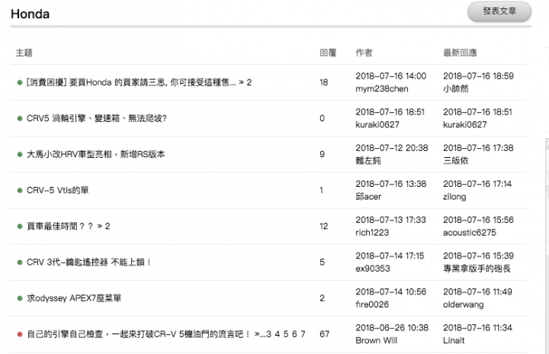Click green status dot beside CRV 3代 thread

[20, 262]
